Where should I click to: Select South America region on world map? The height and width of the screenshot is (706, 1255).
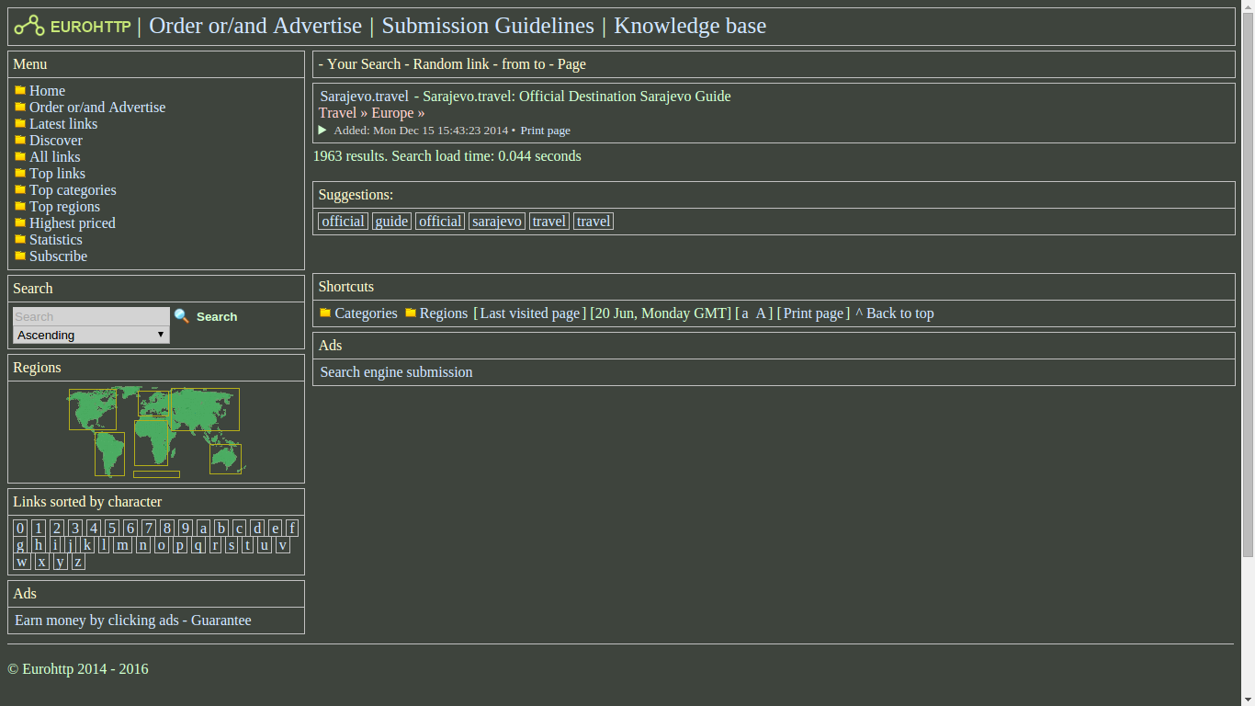(x=109, y=454)
